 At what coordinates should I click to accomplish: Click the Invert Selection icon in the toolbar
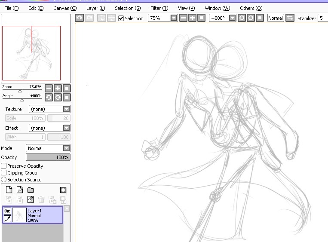(x=111, y=18)
